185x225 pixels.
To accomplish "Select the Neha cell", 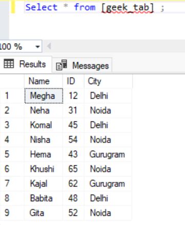I will tap(44, 110).
